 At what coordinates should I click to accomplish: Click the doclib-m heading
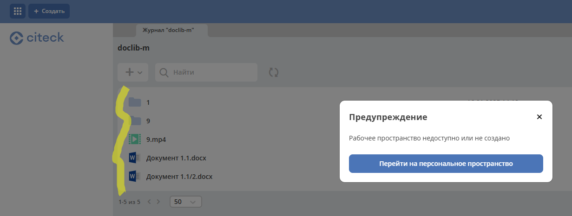[134, 48]
